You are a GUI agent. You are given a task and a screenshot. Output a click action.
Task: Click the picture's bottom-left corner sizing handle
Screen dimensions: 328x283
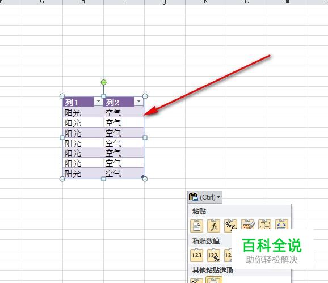click(x=62, y=179)
